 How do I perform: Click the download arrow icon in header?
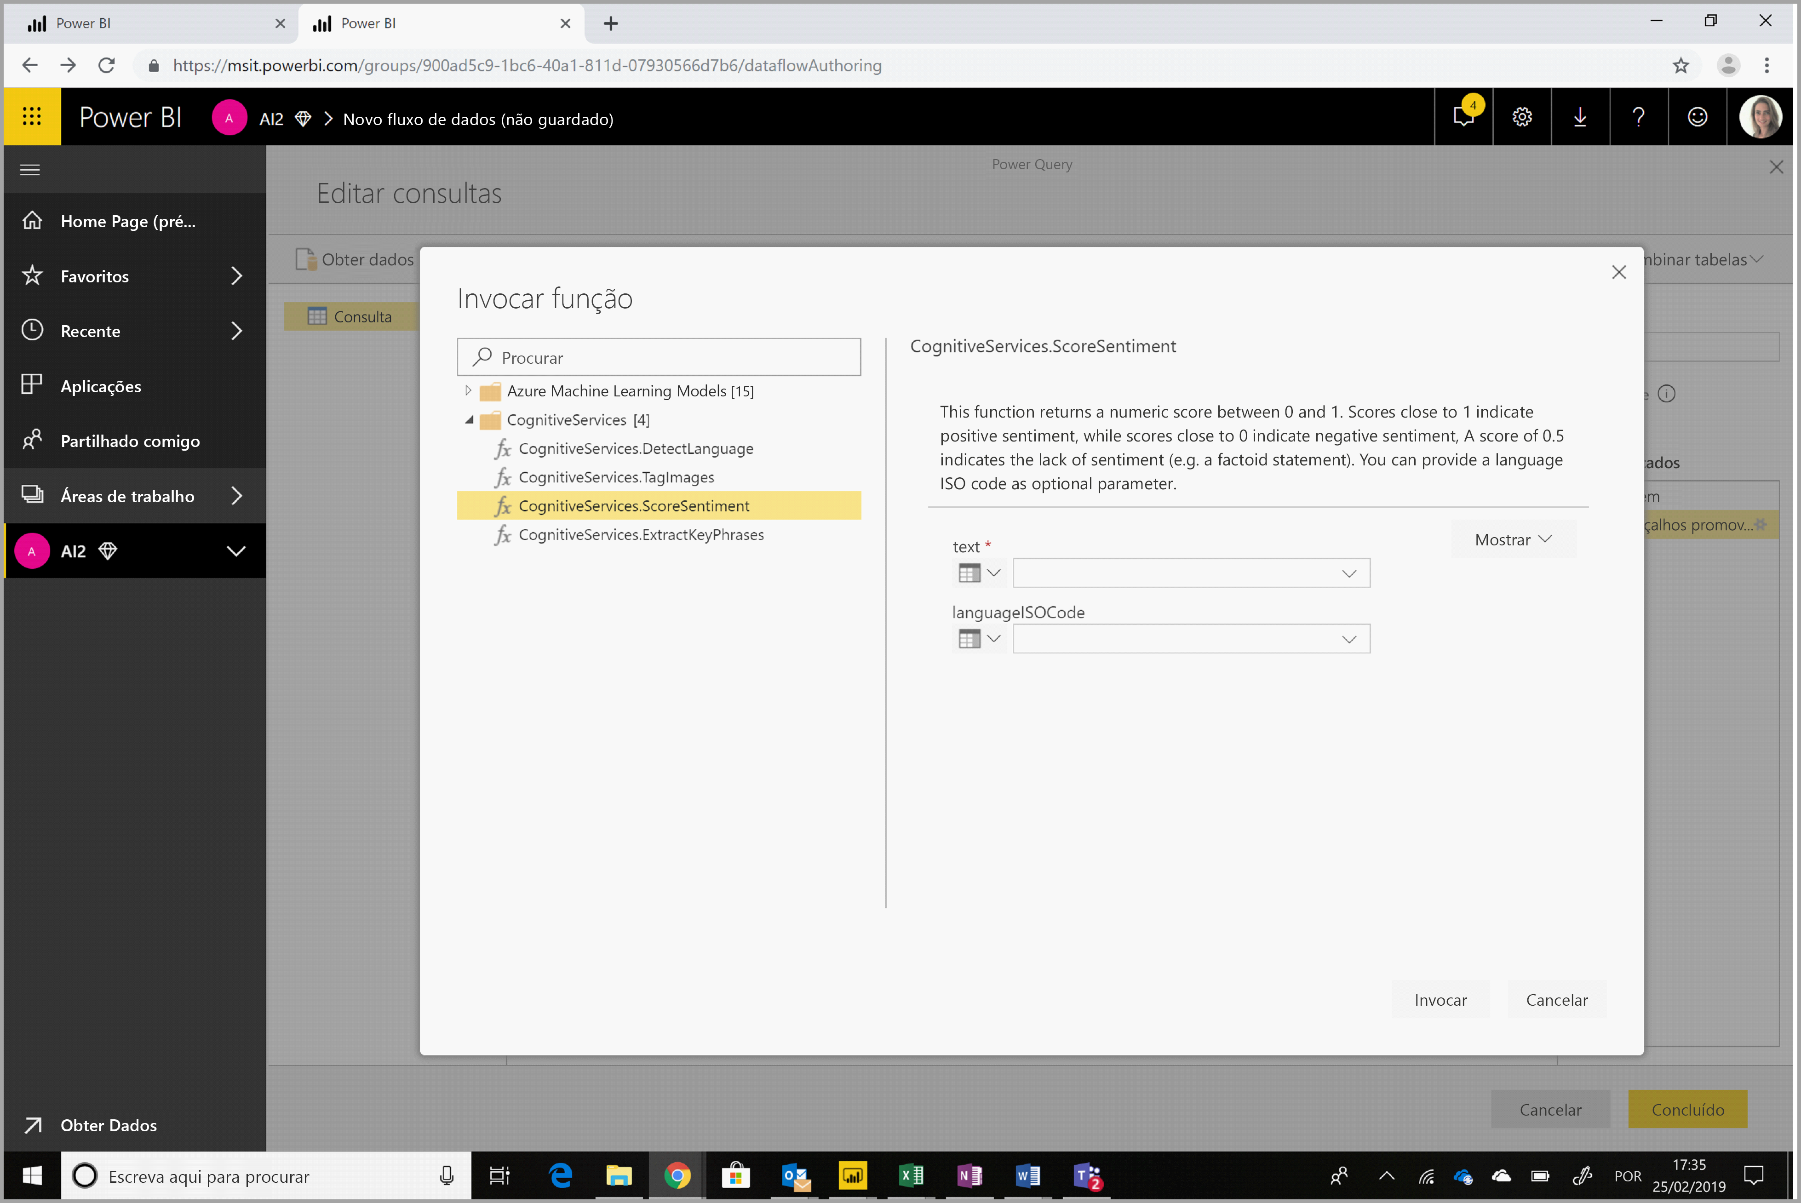1580,117
